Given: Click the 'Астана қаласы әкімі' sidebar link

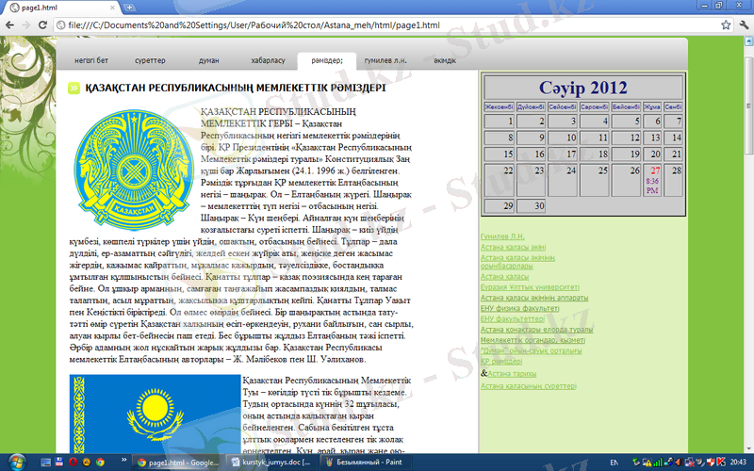Looking at the screenshot, I should coord(513,247).
